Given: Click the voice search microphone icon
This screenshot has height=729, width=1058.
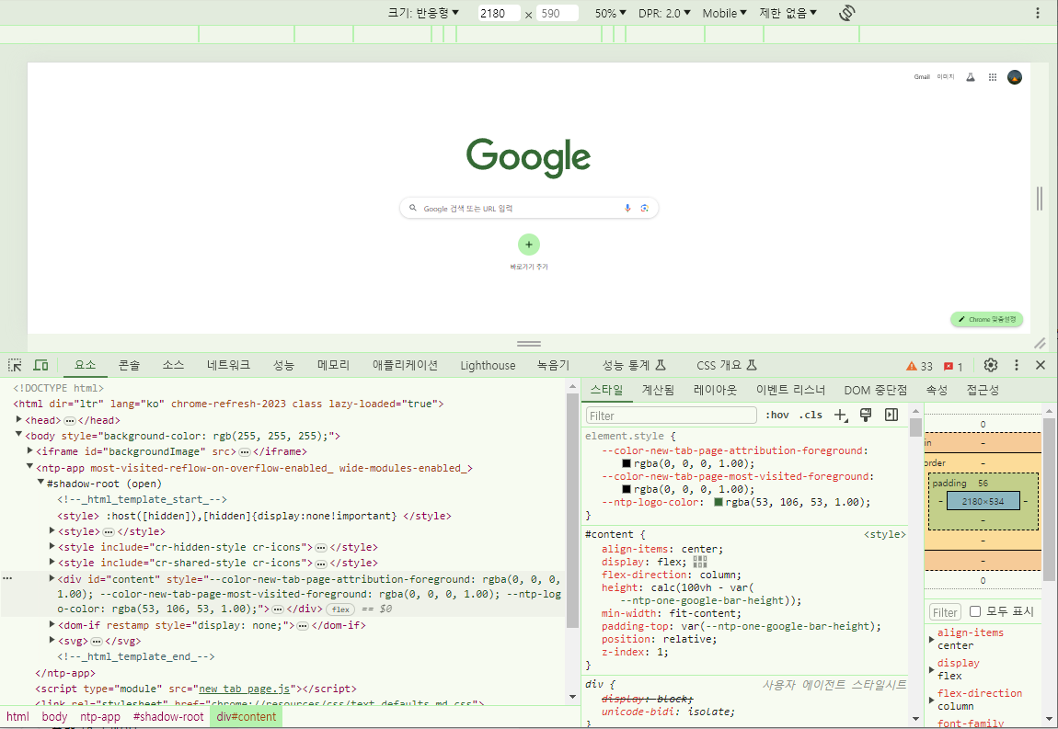Looking at the screenshot, I should [x=627, y=209].
